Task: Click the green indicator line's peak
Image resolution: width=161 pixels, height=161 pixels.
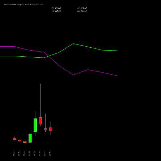Action: point(73,43)
